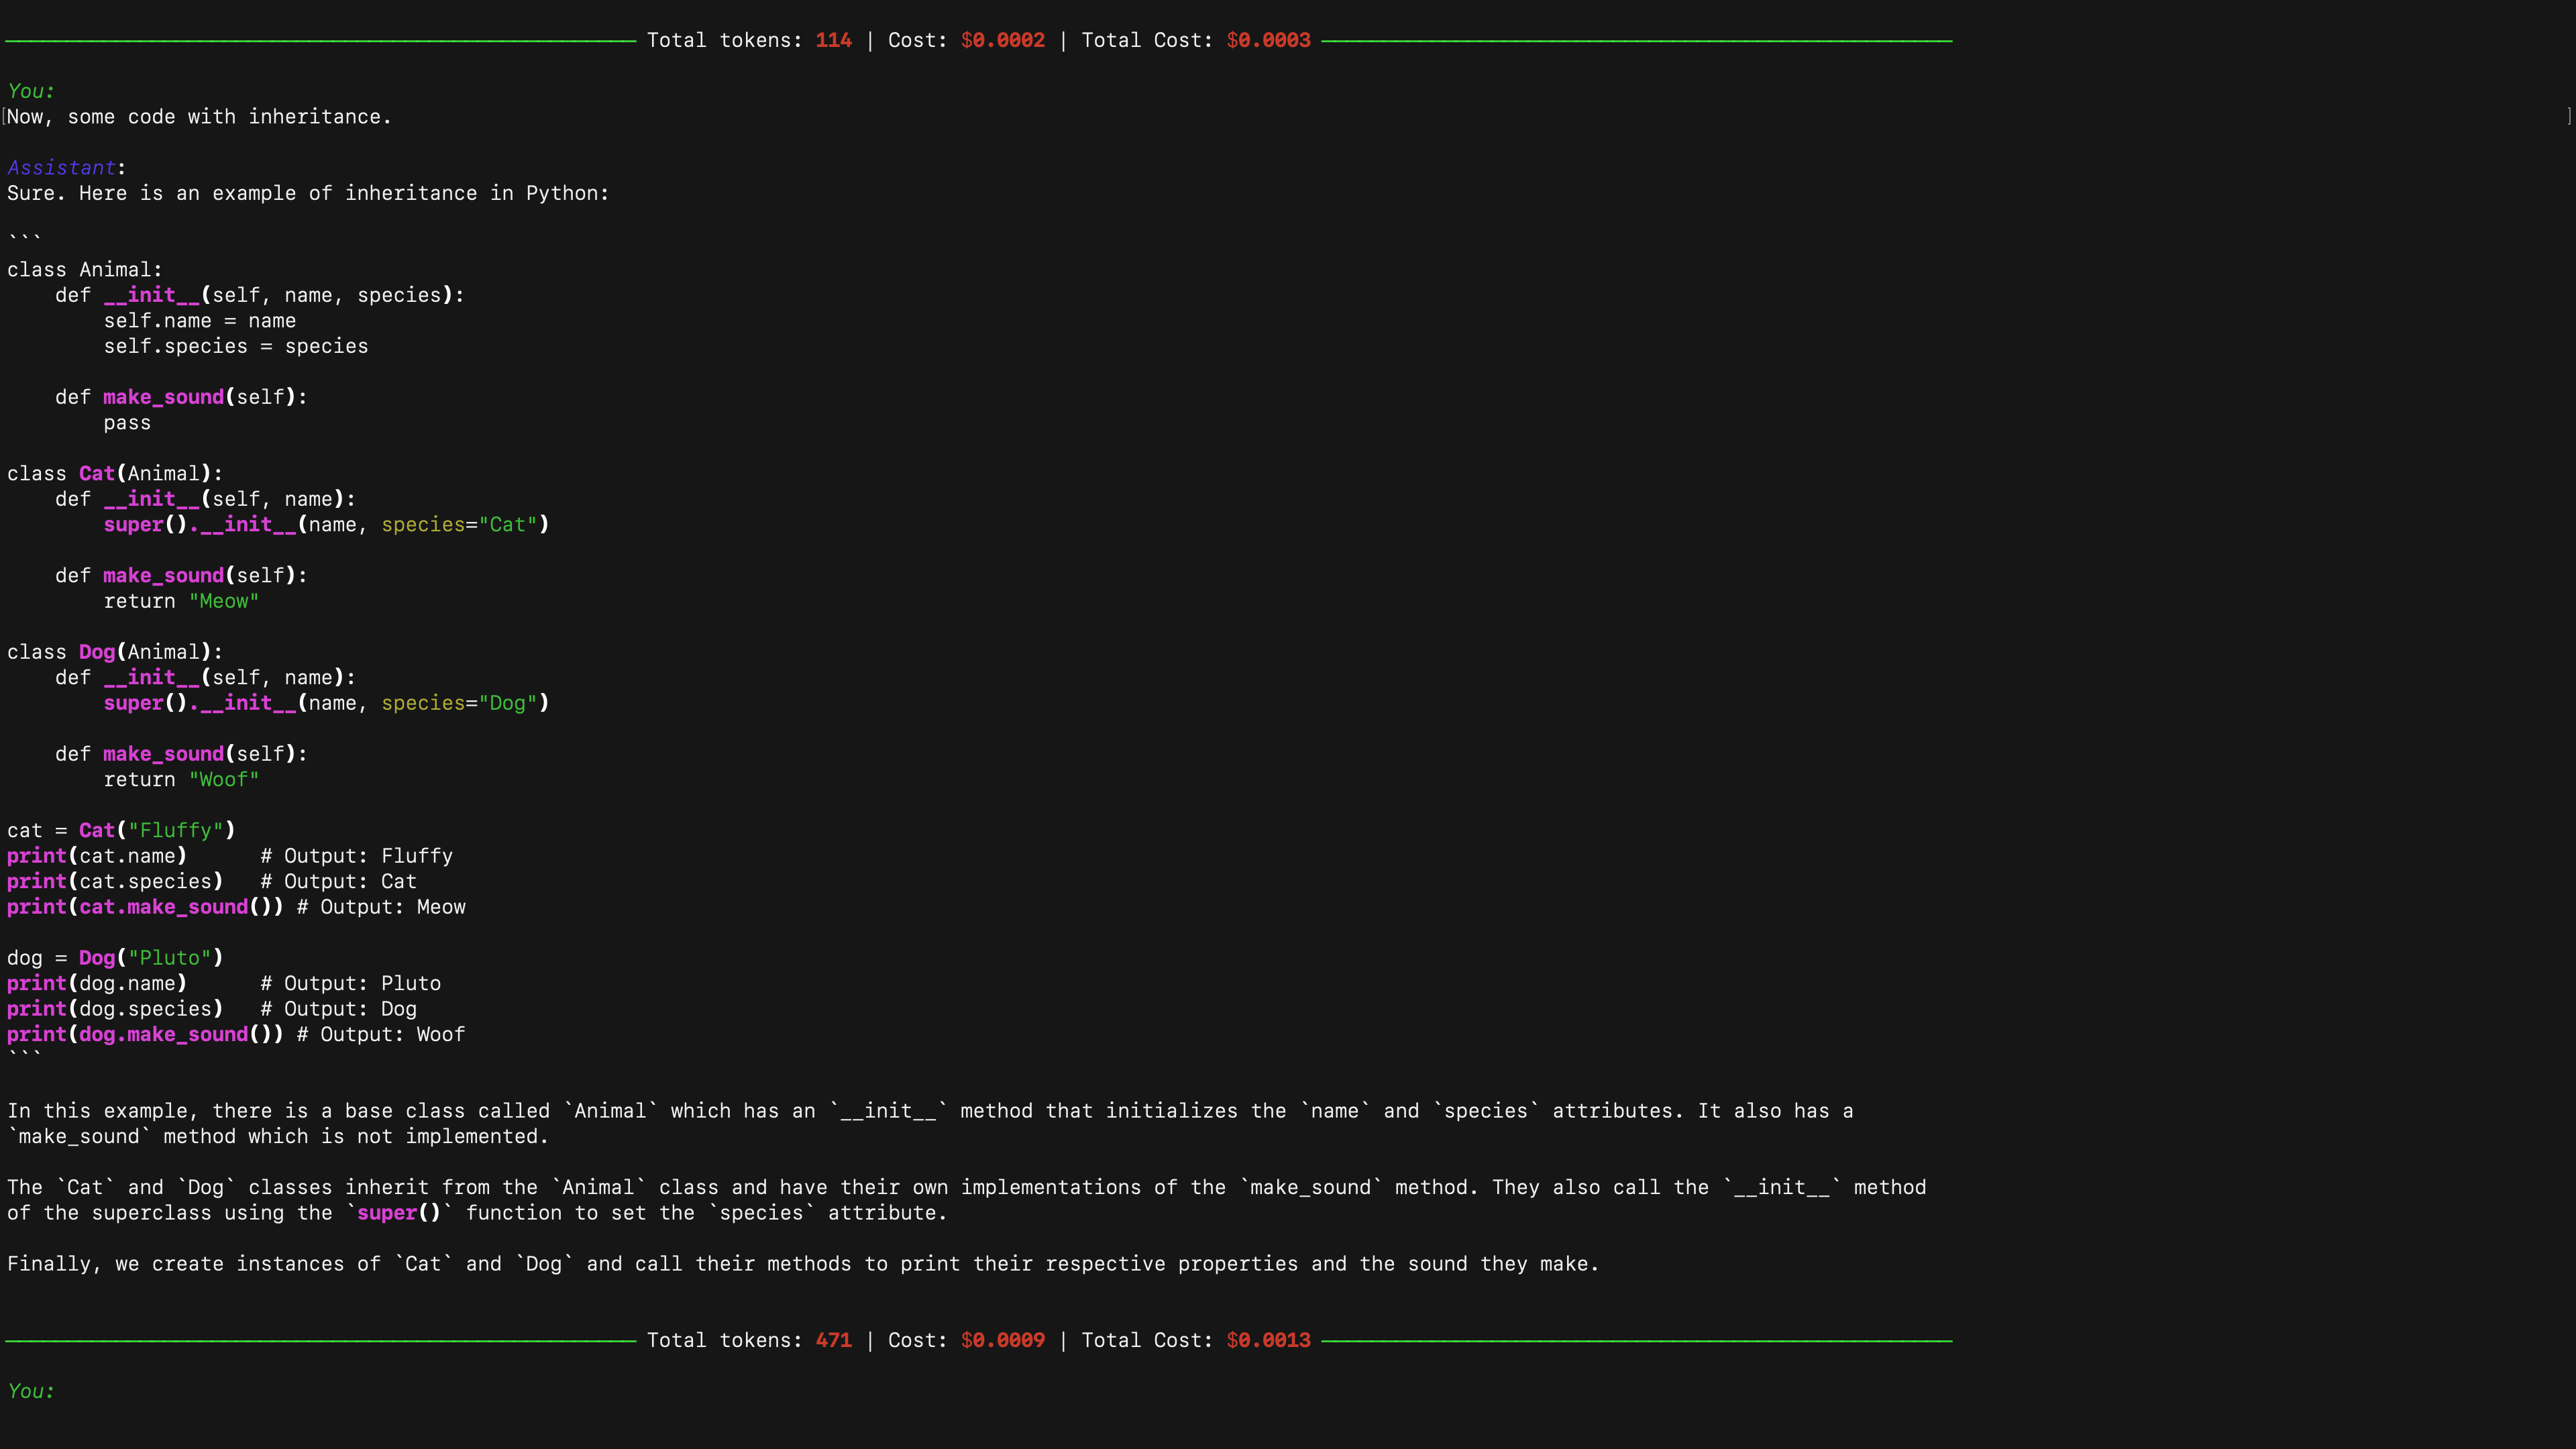
Task: Click the user message 'Now, some code with inheritance.'
Action: (x=199, y=117)
